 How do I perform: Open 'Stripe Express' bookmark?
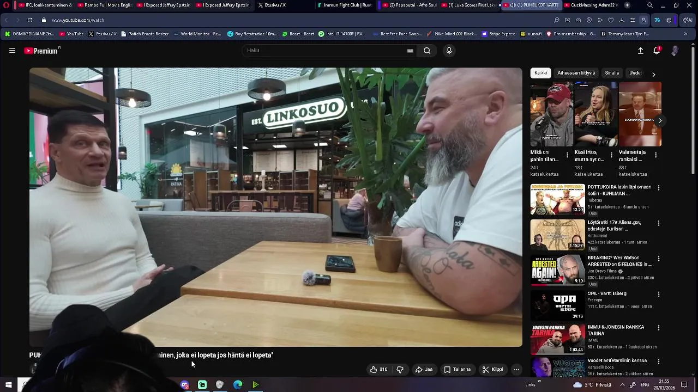(498, 34)
